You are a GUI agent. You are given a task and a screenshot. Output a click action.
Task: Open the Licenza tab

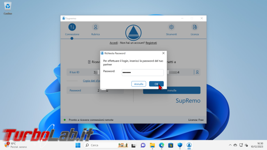tap(195, 30)
